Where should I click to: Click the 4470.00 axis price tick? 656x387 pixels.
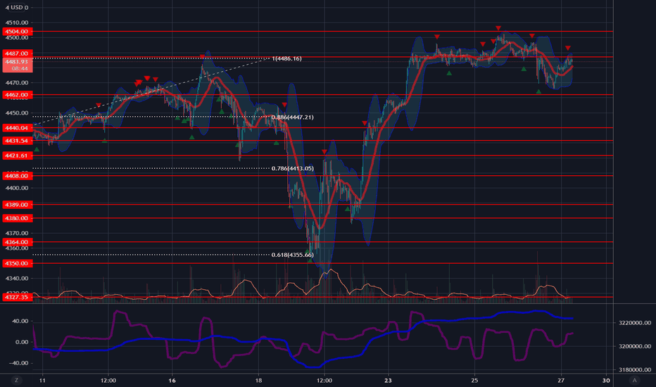point(17,83)
